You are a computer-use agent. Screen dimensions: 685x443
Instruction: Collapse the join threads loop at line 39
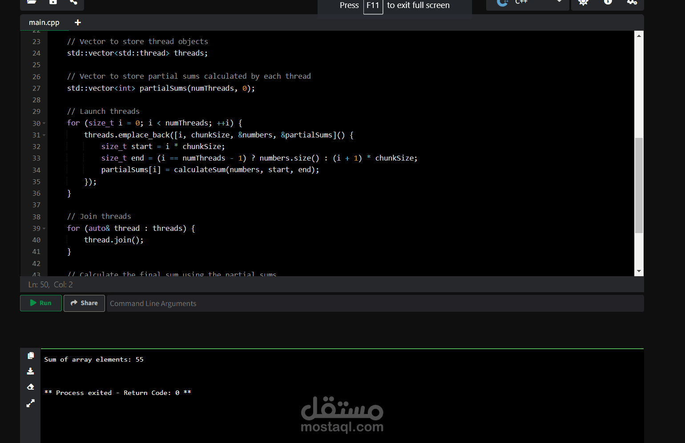(x=44, y=228)
